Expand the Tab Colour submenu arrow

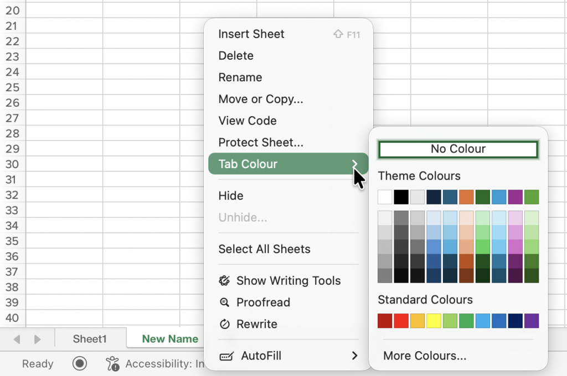(354, 164)
